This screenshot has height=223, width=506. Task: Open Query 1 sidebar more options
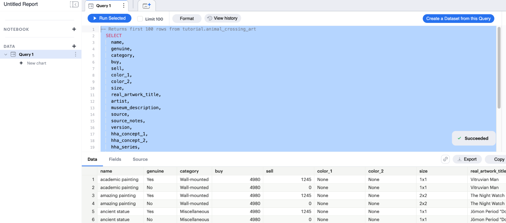pos(75,54)
